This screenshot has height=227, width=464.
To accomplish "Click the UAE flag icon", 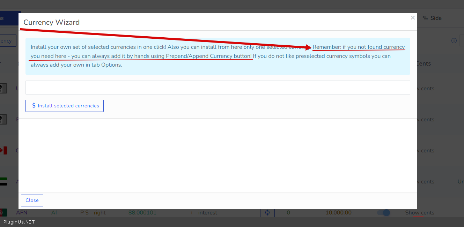I will (3, 182).
